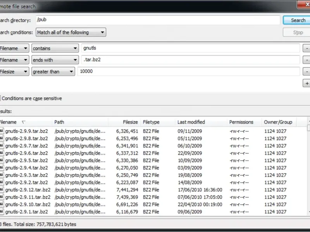Image resolution: width=310 pixels, height=232 pixels.
Task: Remove the Filesize condition with minus button
Action: pos(307,72)
